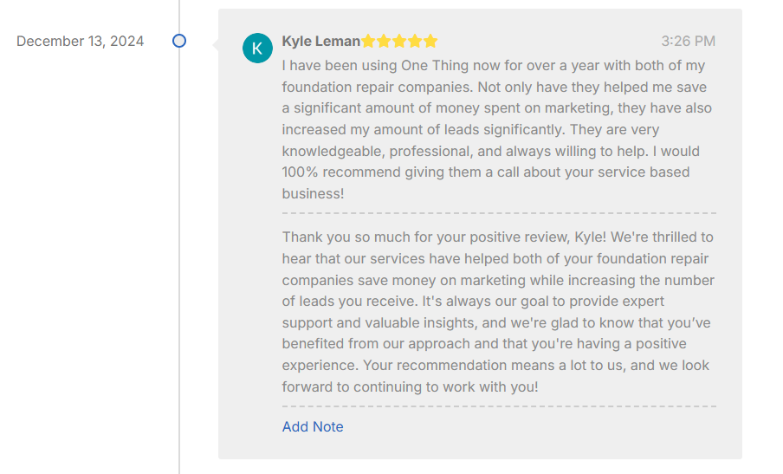The image size is (783, 474).
Task: Click the business reply text paragraph
Action: pos(497,312)
